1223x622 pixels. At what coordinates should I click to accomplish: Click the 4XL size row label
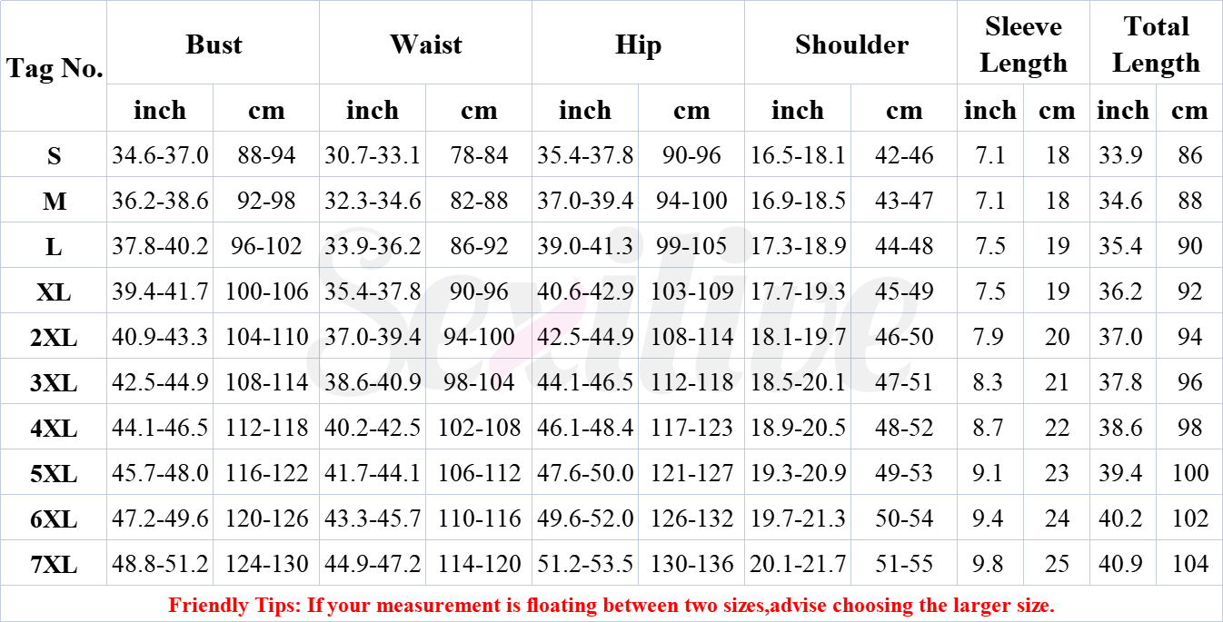coord(55,429)
